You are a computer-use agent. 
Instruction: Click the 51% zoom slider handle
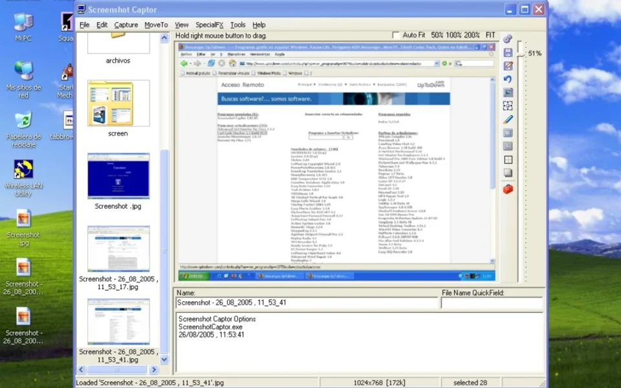click(520, 54)
